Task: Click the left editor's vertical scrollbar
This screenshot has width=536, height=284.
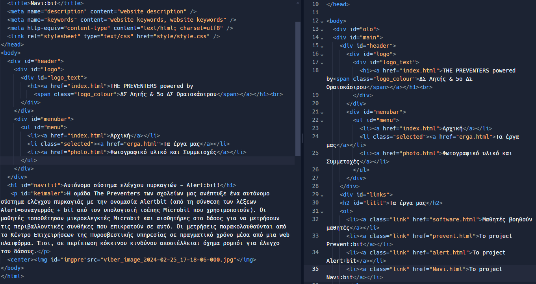Action: pos(298,89)
